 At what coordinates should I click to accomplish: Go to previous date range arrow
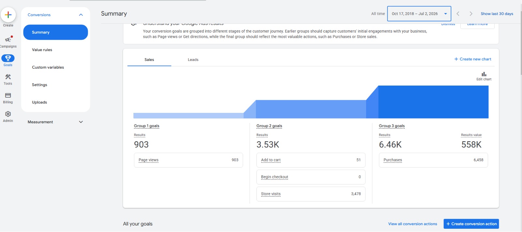[x=458, y=14]
